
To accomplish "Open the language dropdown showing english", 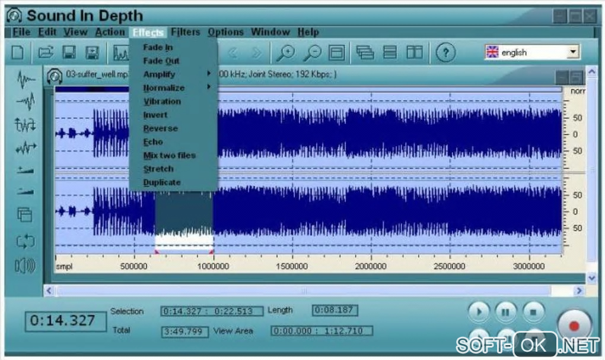I will click(x=573, y=52).
